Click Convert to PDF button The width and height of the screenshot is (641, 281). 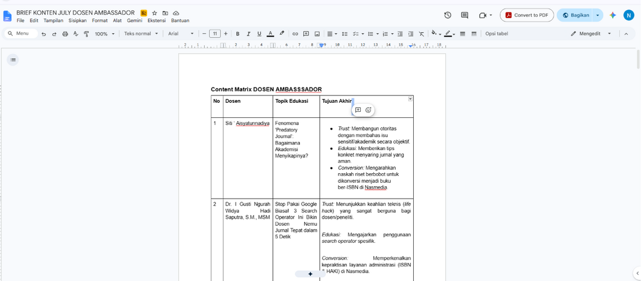[527, 15]
